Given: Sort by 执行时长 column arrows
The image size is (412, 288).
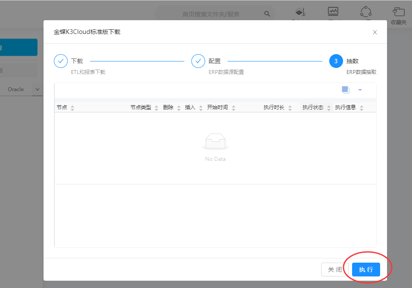Looking at the screenshot, I should click(x=290, y=108).
